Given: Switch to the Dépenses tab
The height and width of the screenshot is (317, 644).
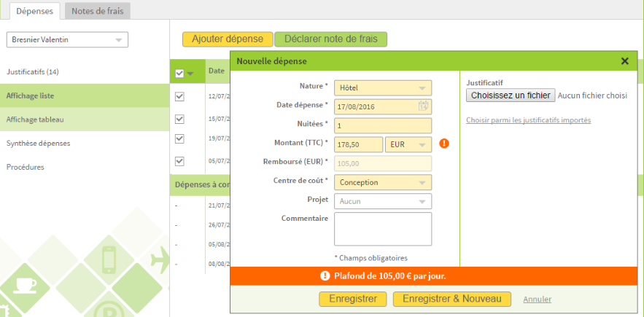Looking at the screenshot, I should coord(34,11).
